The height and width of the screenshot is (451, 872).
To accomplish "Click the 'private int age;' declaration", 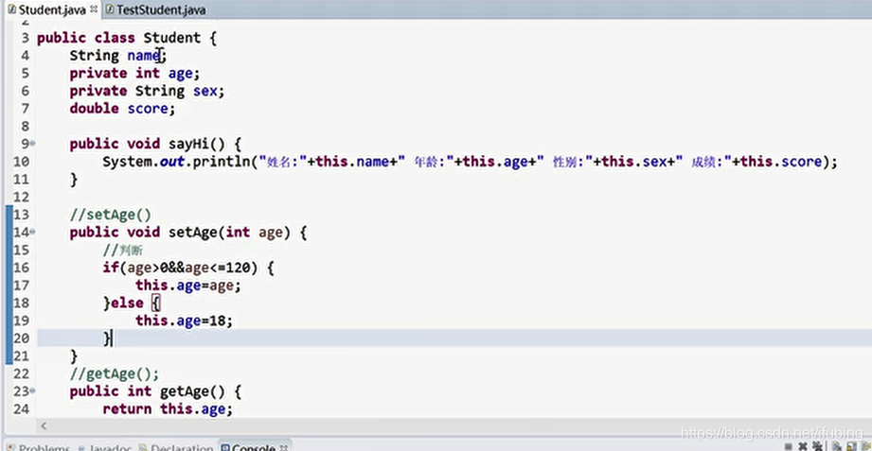I will click(134, 74).
